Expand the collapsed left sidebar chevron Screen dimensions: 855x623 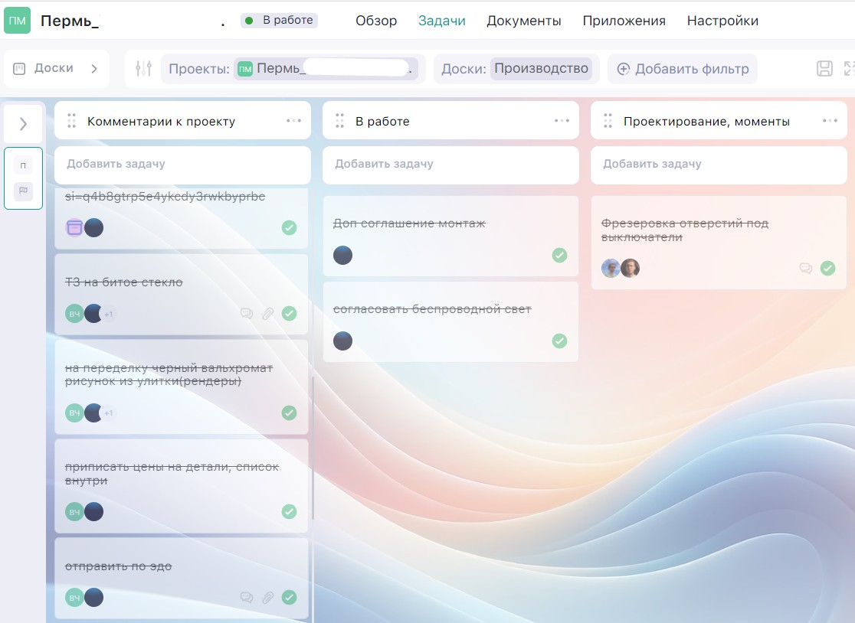(x=23, y=123)
